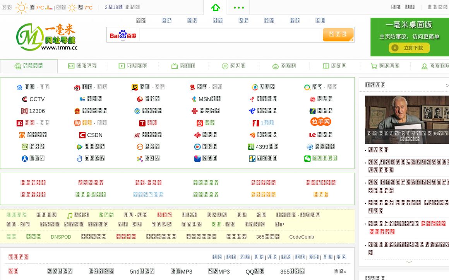The width and height of the screenshot is (449, 280).
Task: Expand the news list with bottom chevron
Action: 409,262
